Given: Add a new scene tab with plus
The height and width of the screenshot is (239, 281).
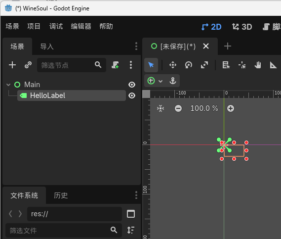Looking at the screenshot, I should click(x=227, y=46).
